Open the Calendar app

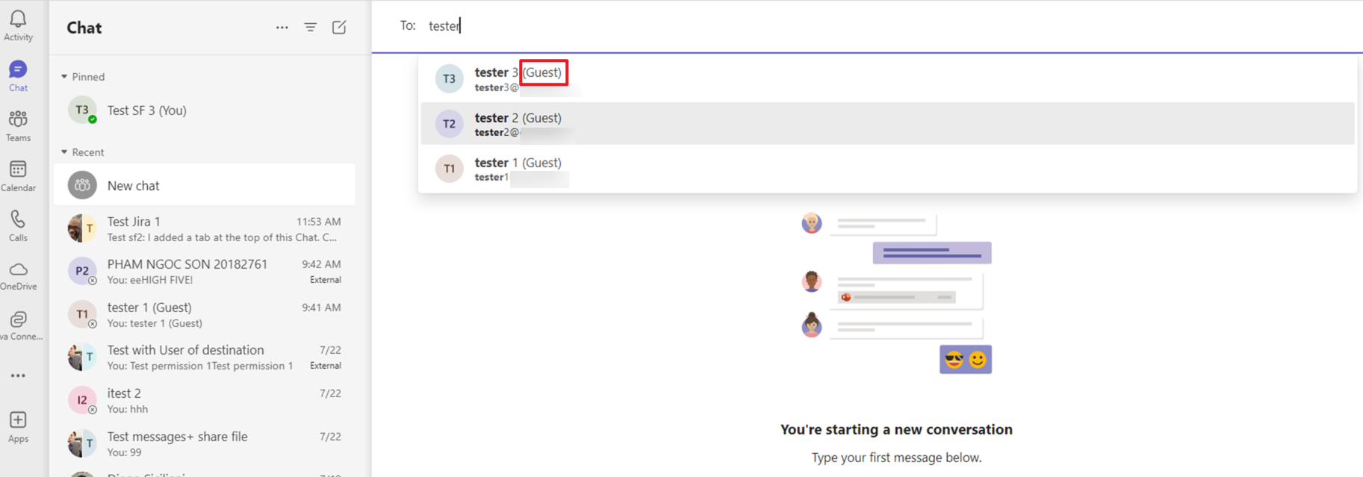18,176
